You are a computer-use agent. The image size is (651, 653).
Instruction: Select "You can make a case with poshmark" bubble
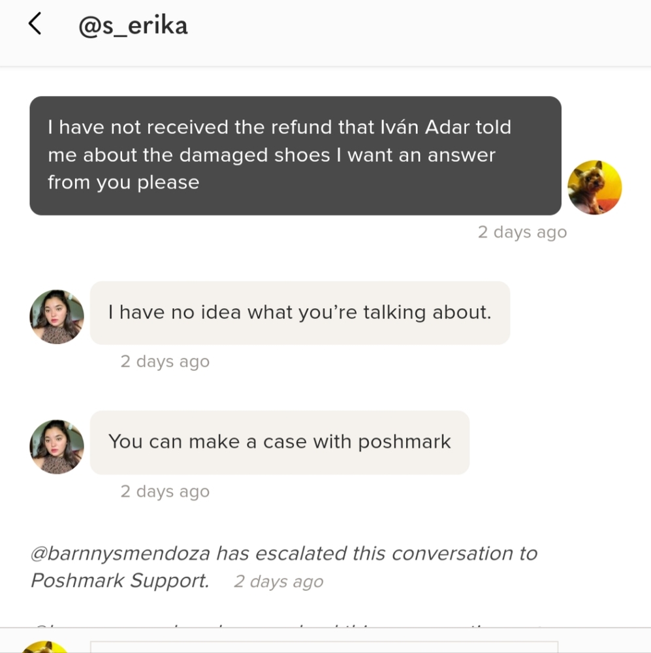tap(279, 442)
